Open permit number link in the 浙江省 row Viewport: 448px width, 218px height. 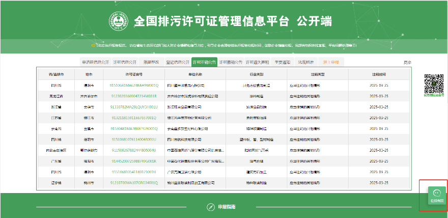coord(134,107)
